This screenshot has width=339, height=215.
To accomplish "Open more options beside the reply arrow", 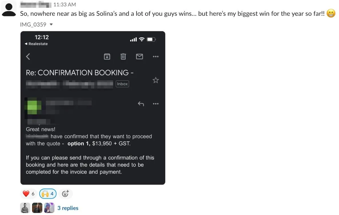I will pos(155,104).
